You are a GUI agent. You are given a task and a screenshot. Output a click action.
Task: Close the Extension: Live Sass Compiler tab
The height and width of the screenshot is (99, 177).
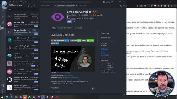coord(76,6)
